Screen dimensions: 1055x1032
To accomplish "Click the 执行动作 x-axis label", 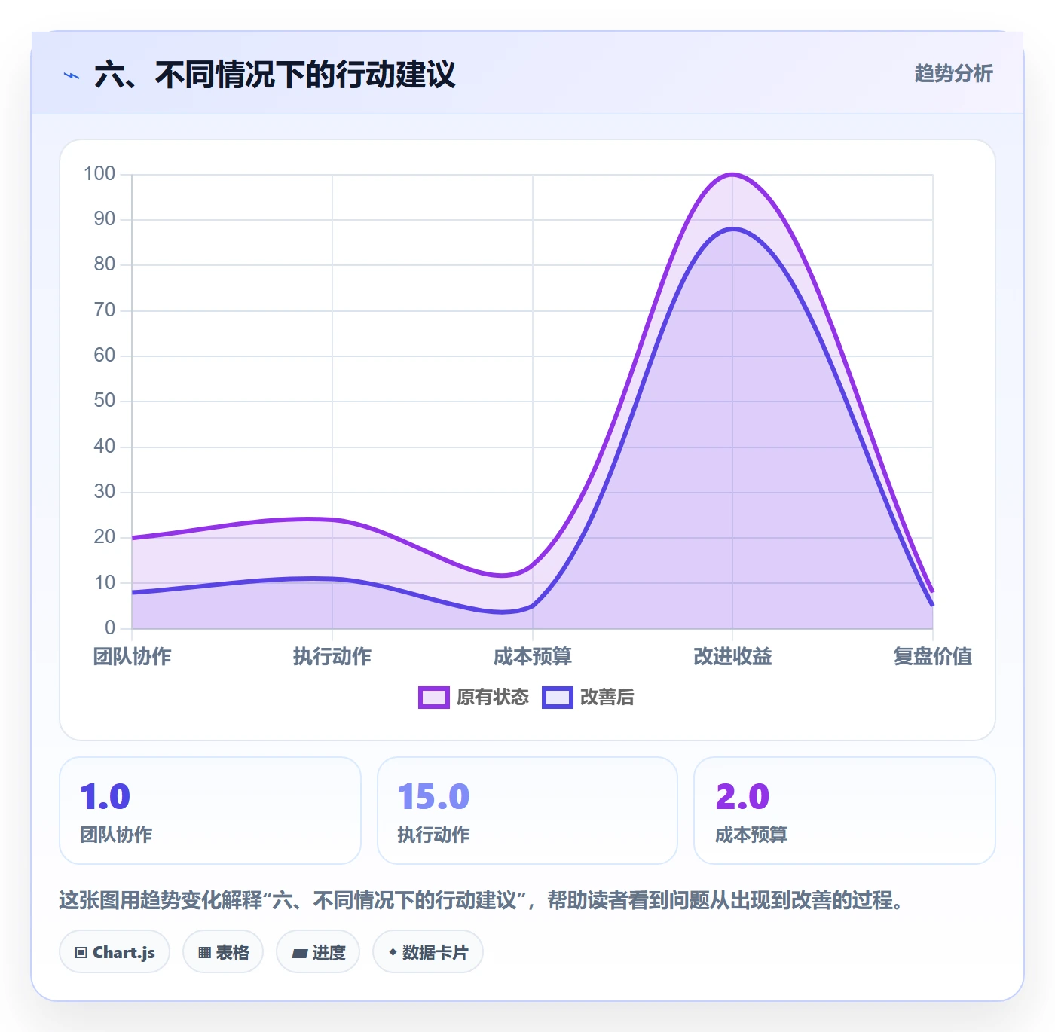I will [332, 656].
